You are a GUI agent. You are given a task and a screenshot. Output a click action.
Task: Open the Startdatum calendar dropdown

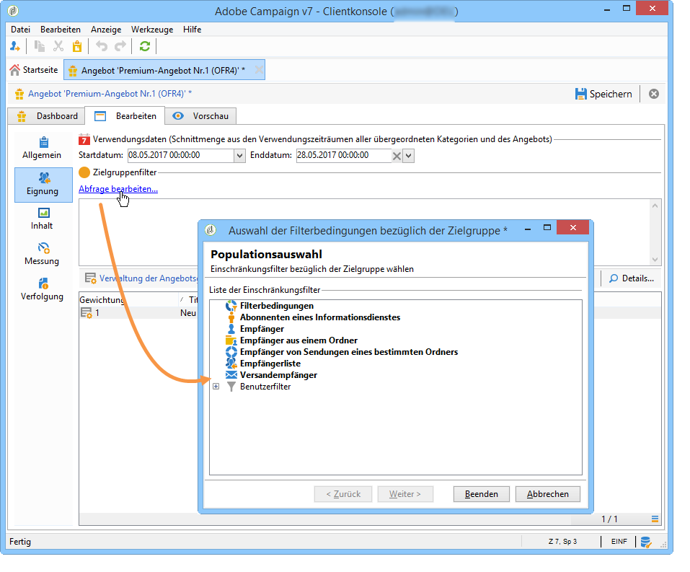[240, 155]
